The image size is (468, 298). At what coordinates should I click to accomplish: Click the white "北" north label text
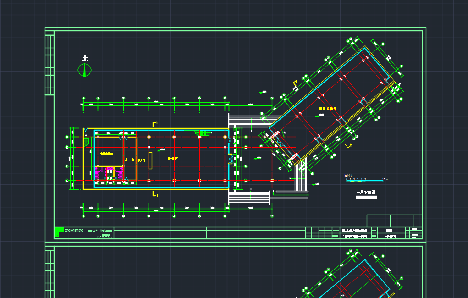(85, 58)
